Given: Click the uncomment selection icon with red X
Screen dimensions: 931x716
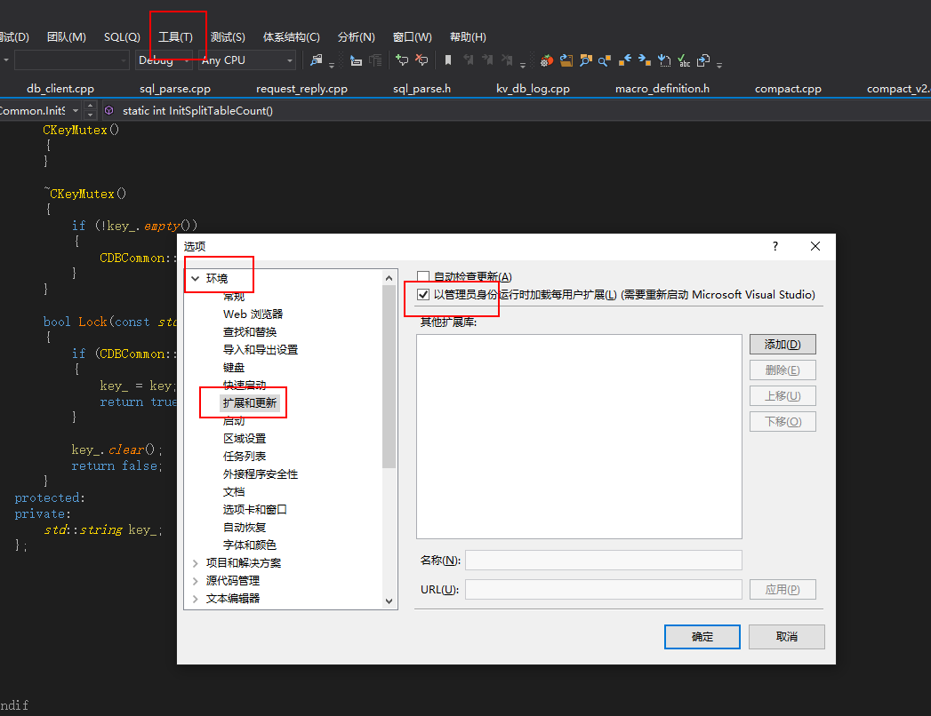Looking at the screenshot, I should tap(421, 60).
